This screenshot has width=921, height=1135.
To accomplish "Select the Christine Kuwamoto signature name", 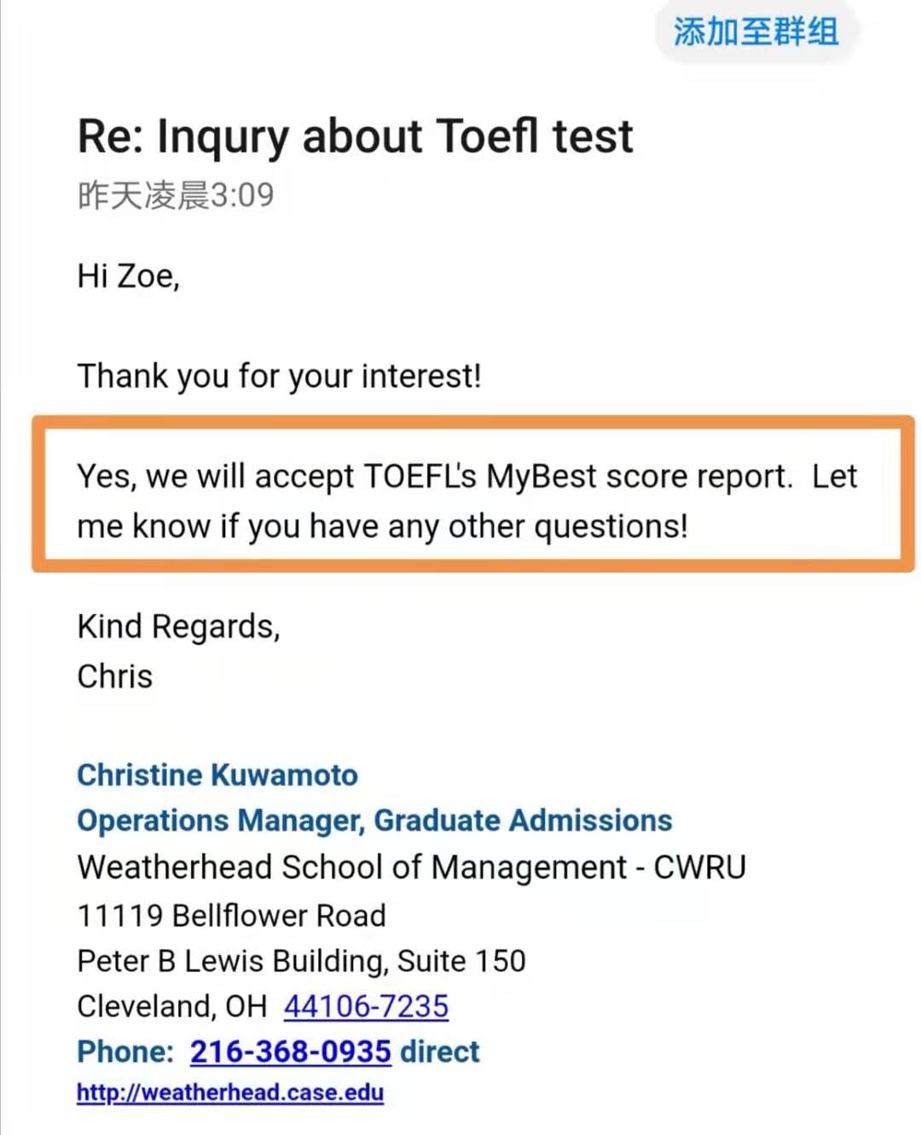I will tap(217, 775).
